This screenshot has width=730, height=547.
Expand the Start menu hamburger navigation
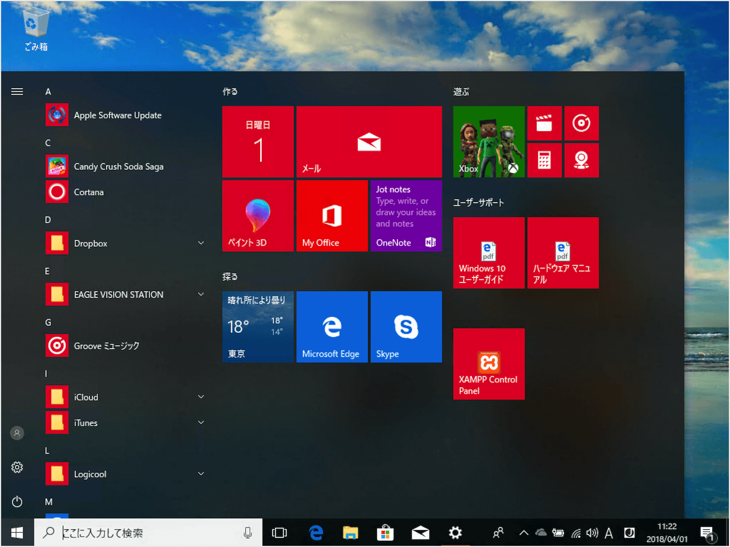17,92
